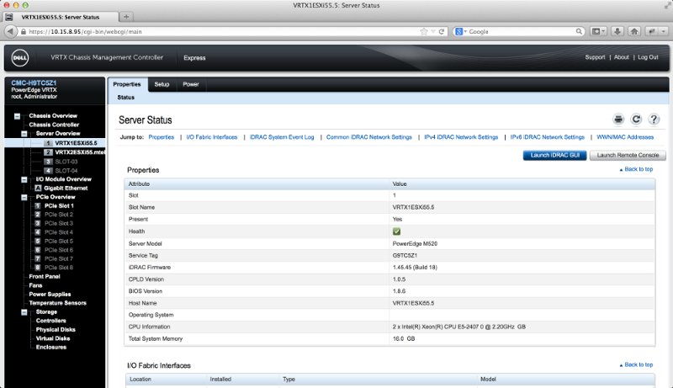The width and height of the screenshot is (673, 388).
Task: Open Physical Disks under Storage
Action: 56,330
